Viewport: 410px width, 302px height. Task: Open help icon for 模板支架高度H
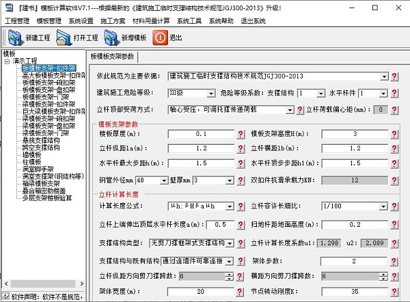394,134
